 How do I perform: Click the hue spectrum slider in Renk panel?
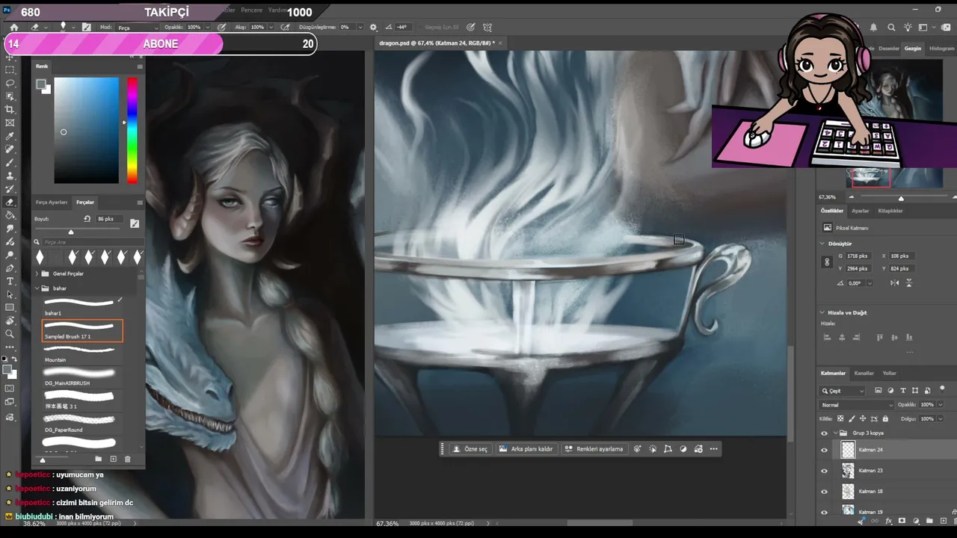coord(132,130)
